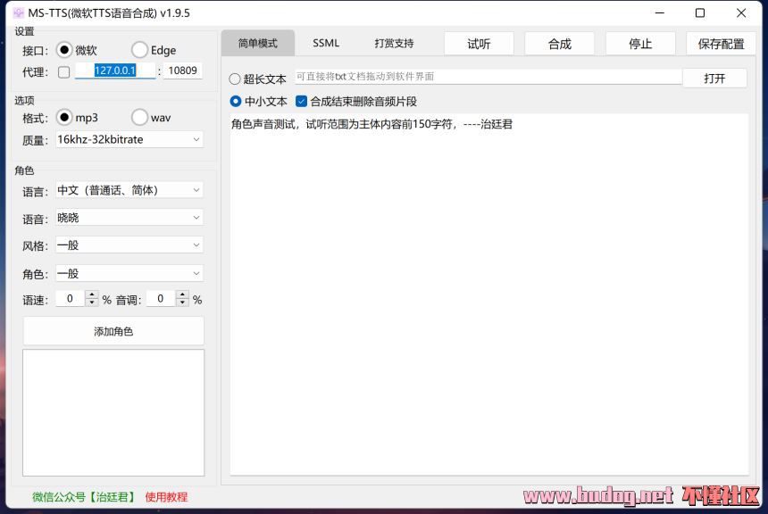
Task: Click inside the main text editing area
Action: pyautogui.click(x=488, y=294)
